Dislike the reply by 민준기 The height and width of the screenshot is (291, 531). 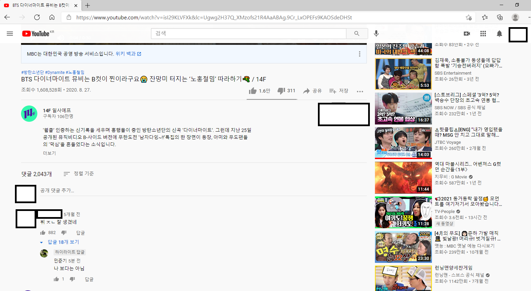[72, 279]
